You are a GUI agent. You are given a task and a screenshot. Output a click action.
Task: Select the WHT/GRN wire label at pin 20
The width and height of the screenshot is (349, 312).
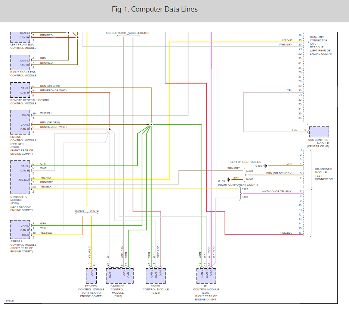286,45
